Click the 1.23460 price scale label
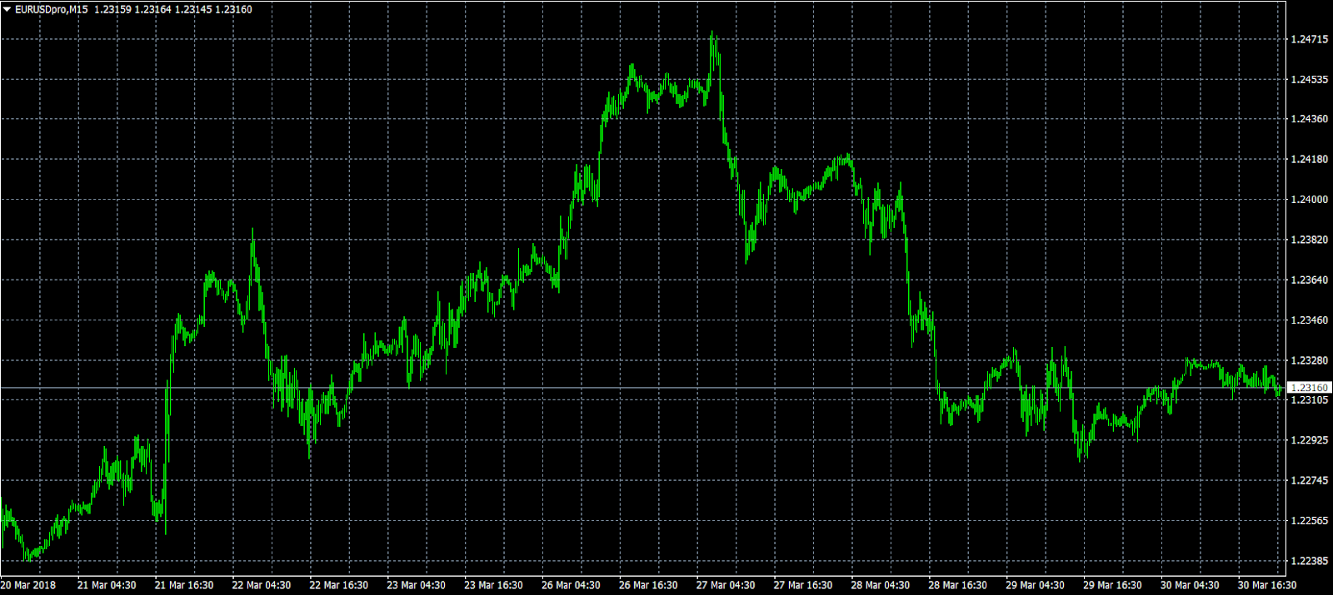This screenshot has height=595, width=1333. [x=1309, y=320]
